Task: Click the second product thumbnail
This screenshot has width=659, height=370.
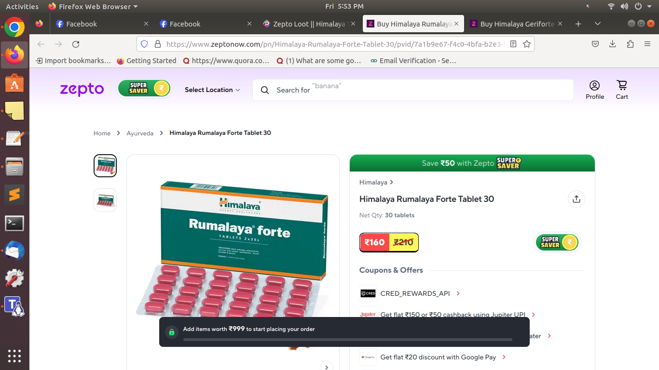Action: click(105, 199)
